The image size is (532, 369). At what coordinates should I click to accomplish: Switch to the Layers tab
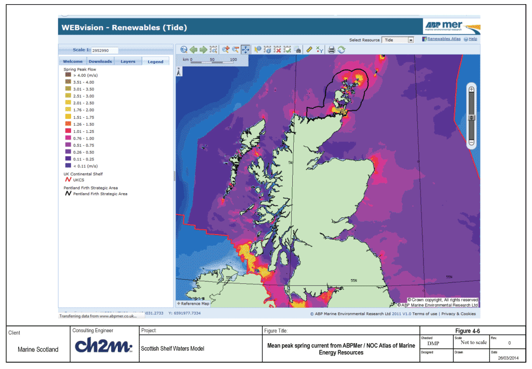click(128, 61)
